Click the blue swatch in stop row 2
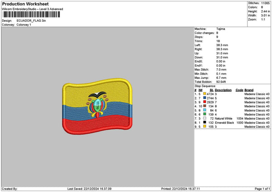This screenshot has width=272, height=192. click(204, 98)
